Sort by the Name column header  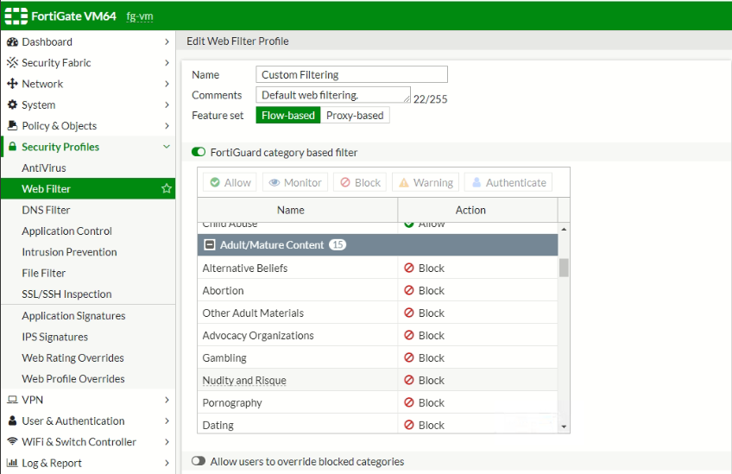click(297, 210)
